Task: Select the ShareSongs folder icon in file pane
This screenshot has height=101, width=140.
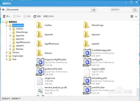Action: 86,25
